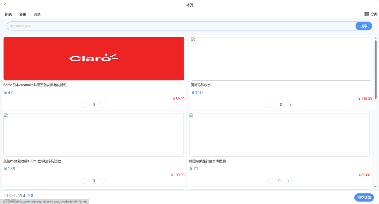Screen dimensions: 379x204
Task: Focus the search keyword input field
Action: (x=181, y=26)
